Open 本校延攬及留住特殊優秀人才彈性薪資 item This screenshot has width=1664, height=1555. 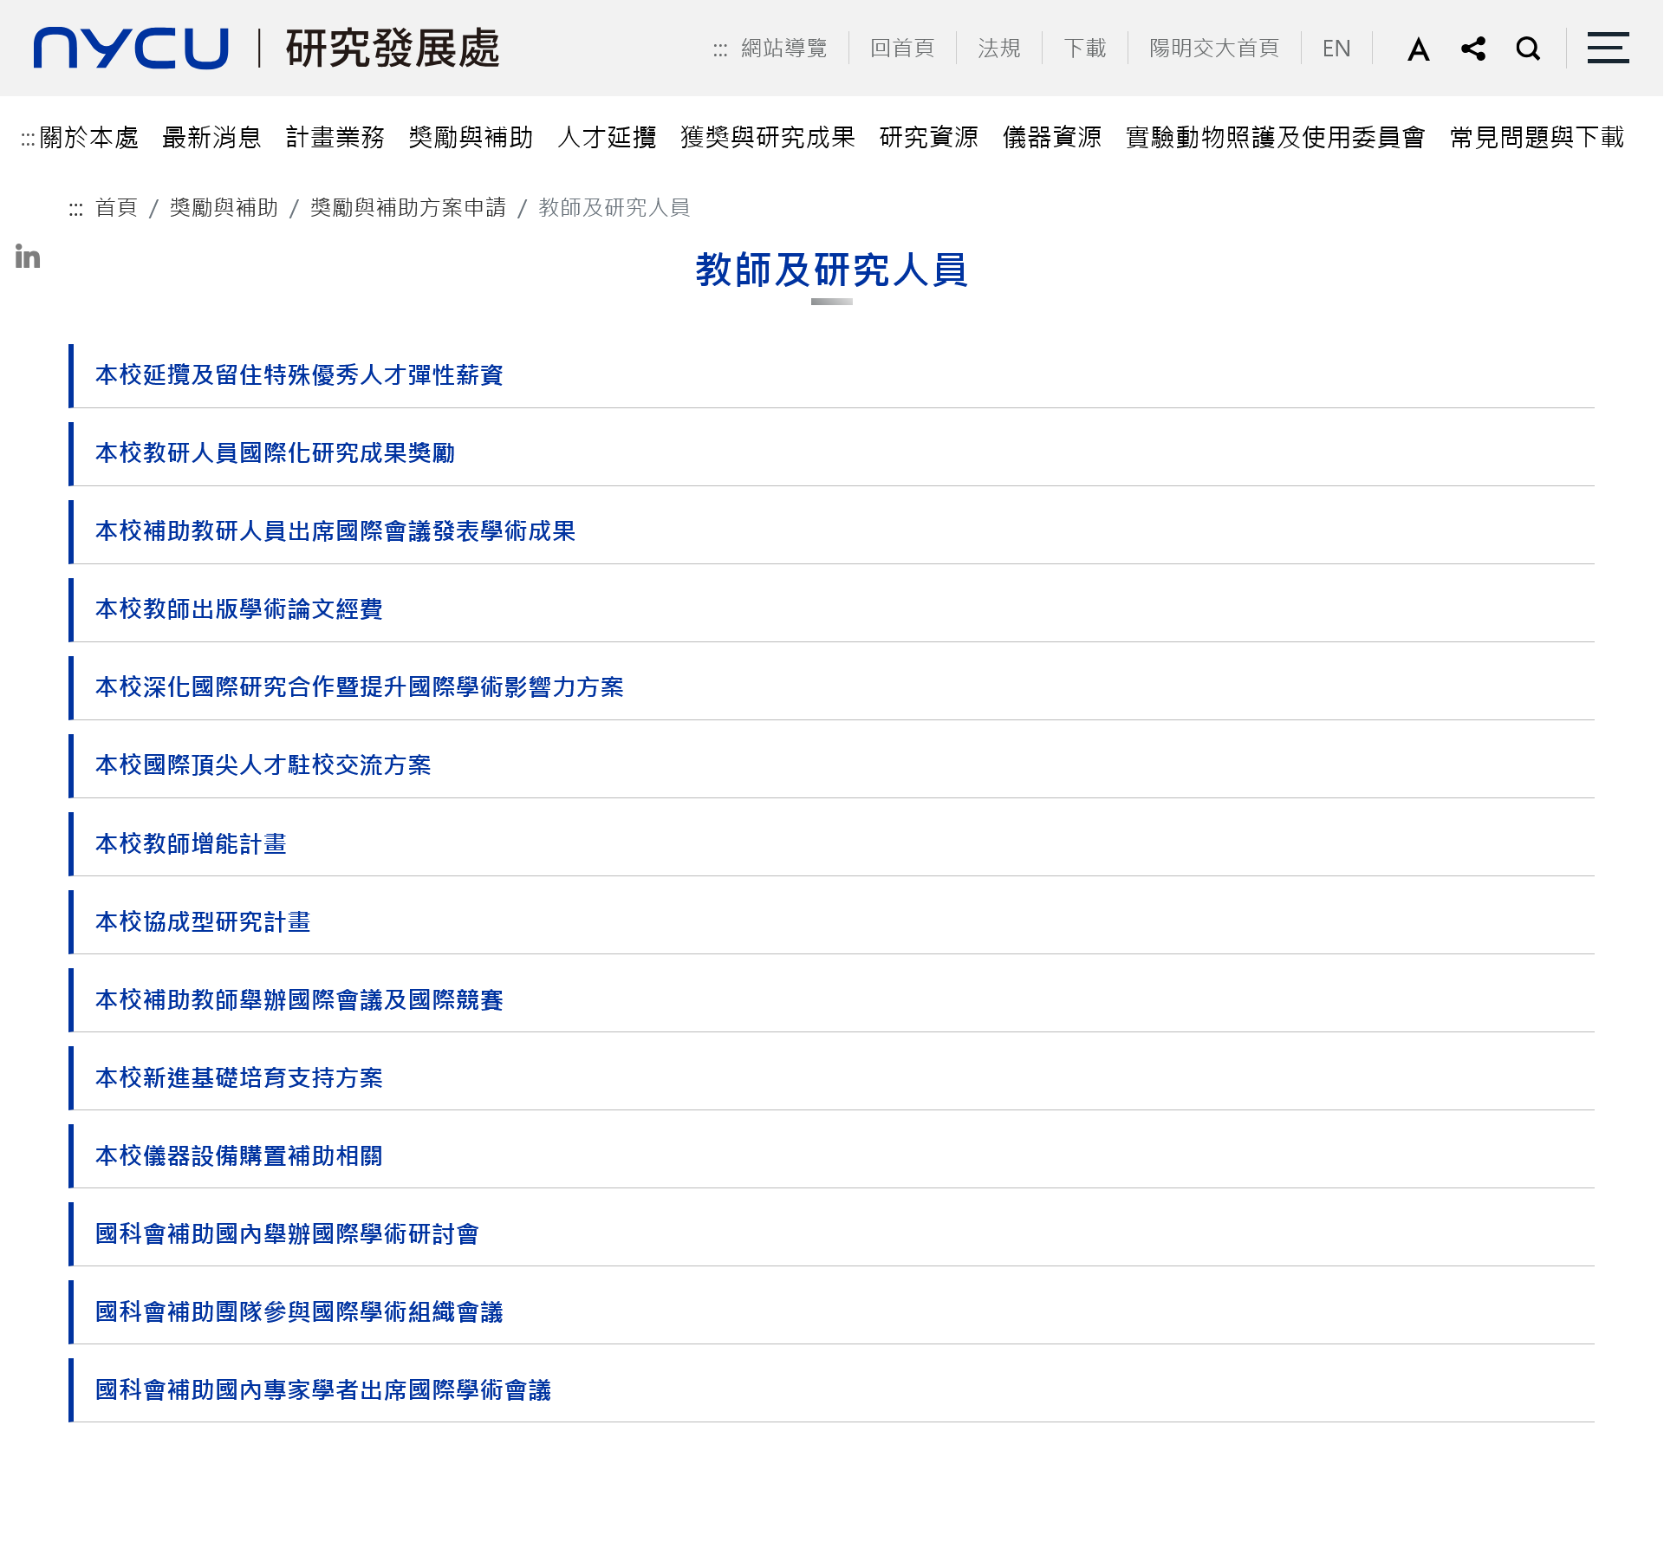click(299, 375)
